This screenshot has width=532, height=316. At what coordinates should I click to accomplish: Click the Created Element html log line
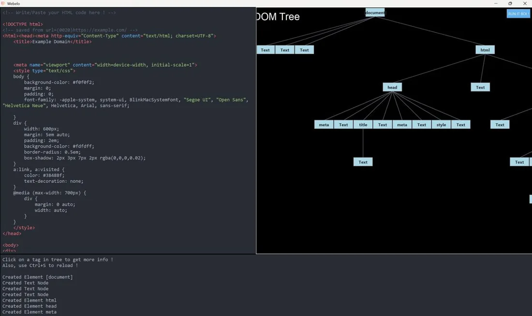(x=30, y=301)
